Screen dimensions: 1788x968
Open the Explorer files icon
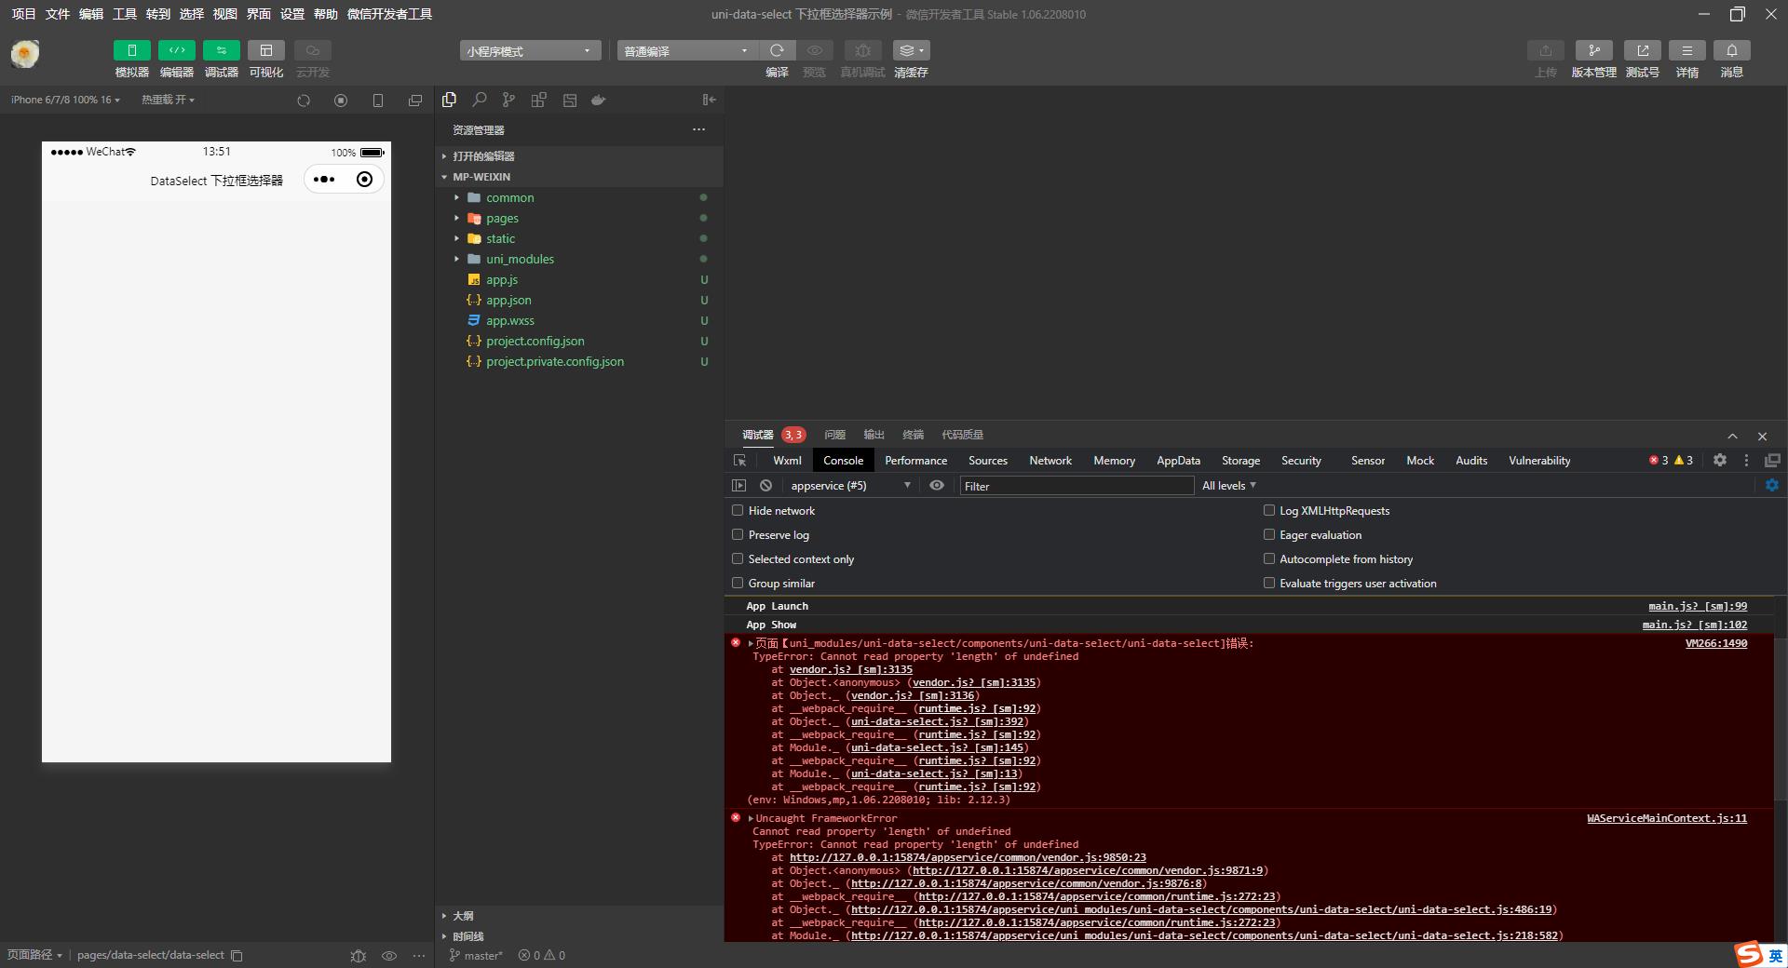pos(449,100)
